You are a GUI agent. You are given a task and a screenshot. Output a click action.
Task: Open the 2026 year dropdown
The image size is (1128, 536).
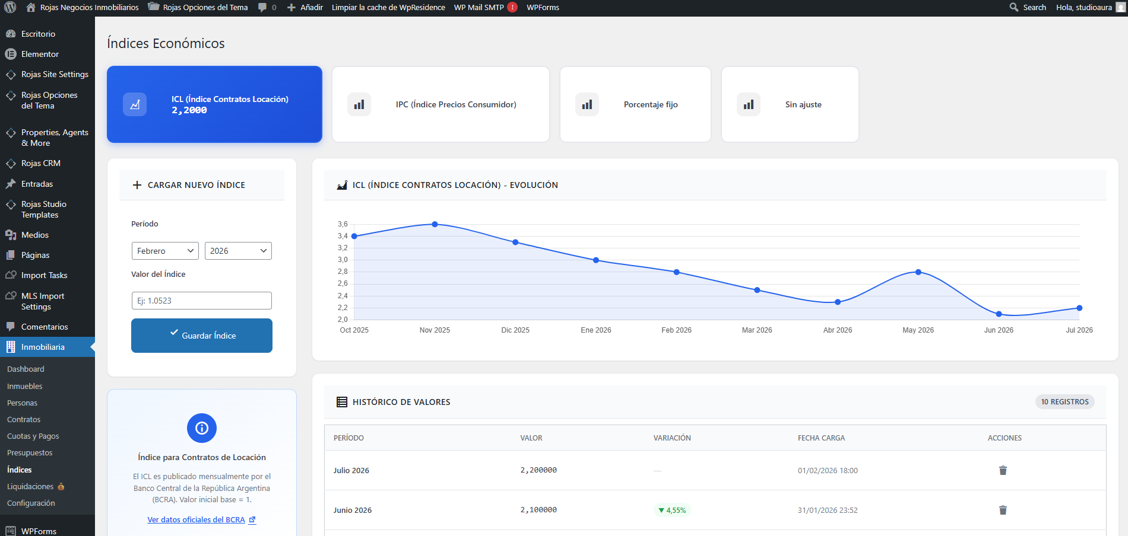[238, 251]
